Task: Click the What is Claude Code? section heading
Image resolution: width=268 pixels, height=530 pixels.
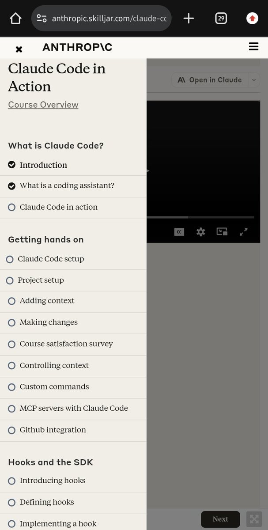Action: 56,146
